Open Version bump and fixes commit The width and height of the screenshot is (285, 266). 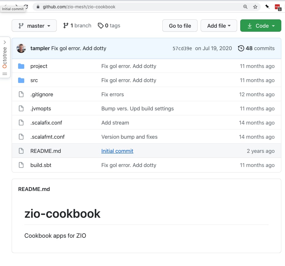[129, 137]
